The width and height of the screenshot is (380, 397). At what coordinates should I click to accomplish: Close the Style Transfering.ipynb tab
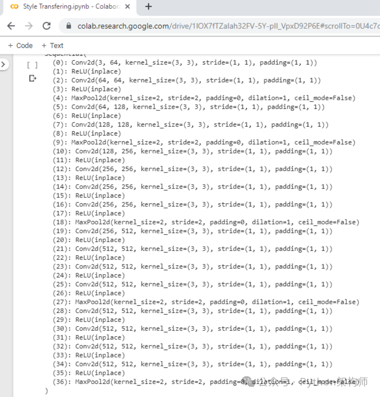(128, 7)
